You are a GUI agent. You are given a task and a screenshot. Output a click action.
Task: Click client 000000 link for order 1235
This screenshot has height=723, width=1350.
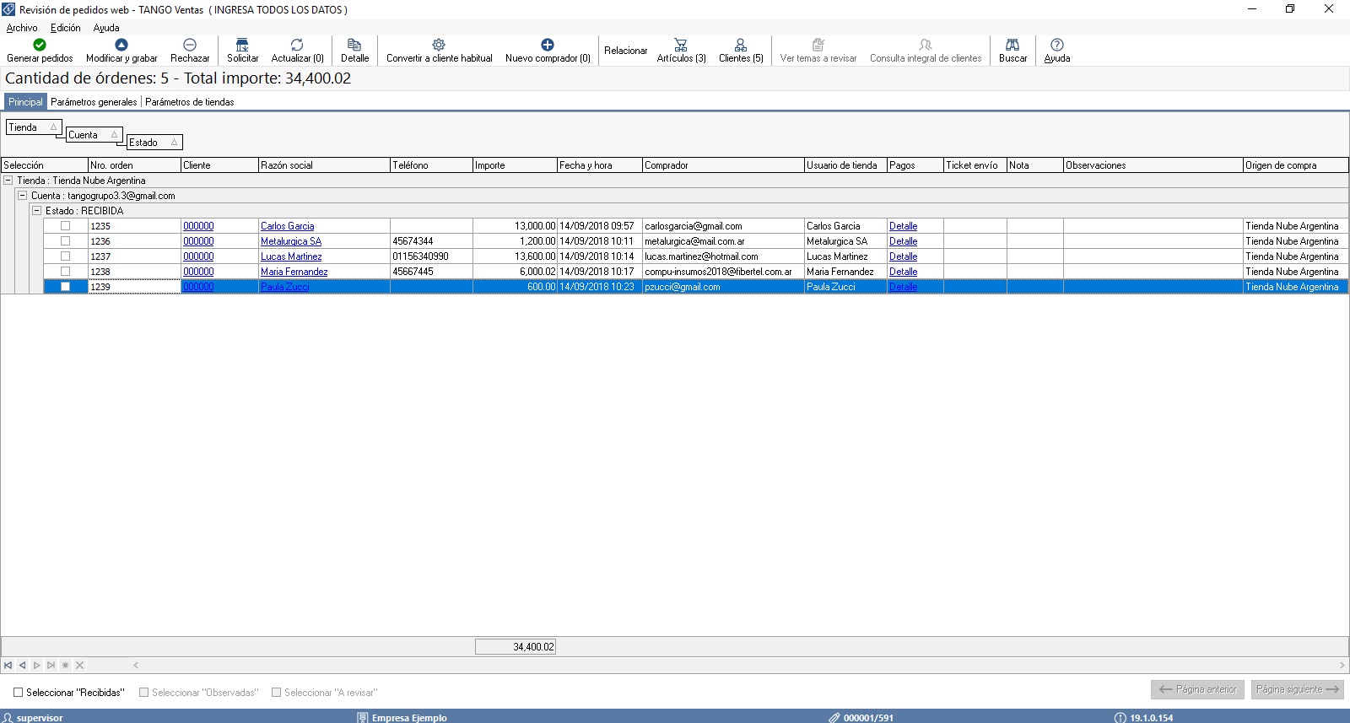pos(198,226)
